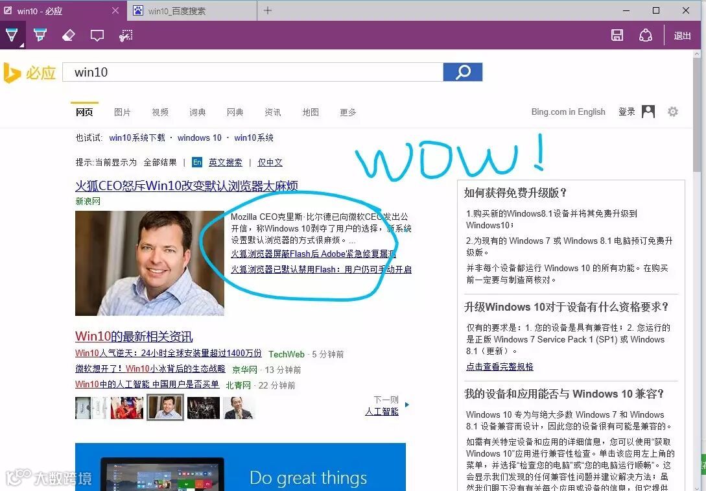The height and width of the screenshot is (491, 706).
Task: Open link 火狐浏览器屏蔽Flash后 Adobe紧急修复漏洞
Action: (x=313, y=254)
